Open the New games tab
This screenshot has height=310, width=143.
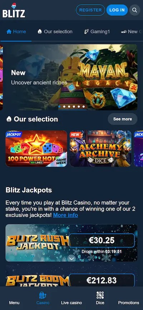132,32
